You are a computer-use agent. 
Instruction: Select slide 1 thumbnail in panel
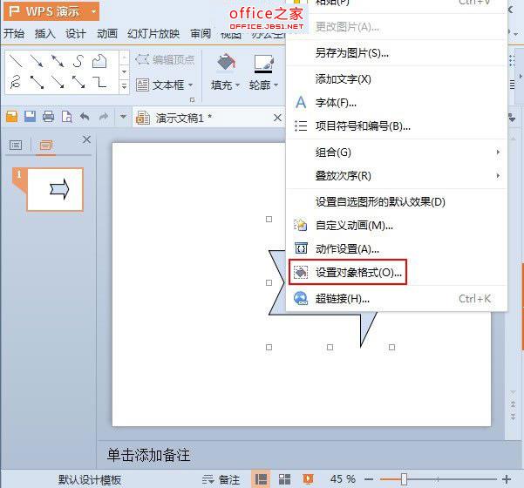(x=55, y=189)
